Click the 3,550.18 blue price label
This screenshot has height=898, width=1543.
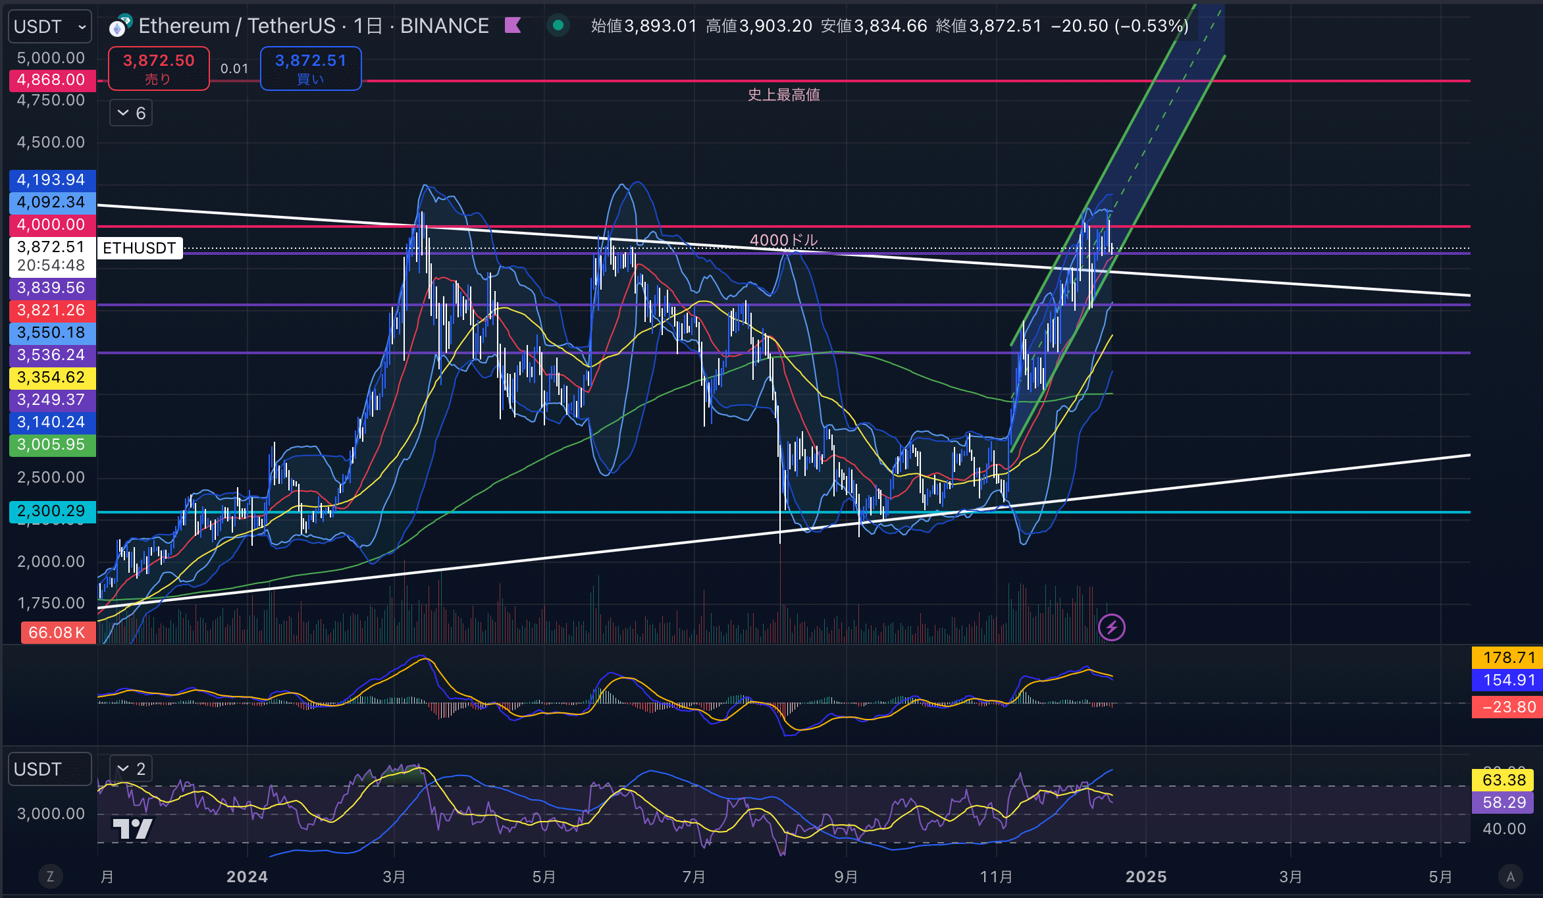point(52,332)
